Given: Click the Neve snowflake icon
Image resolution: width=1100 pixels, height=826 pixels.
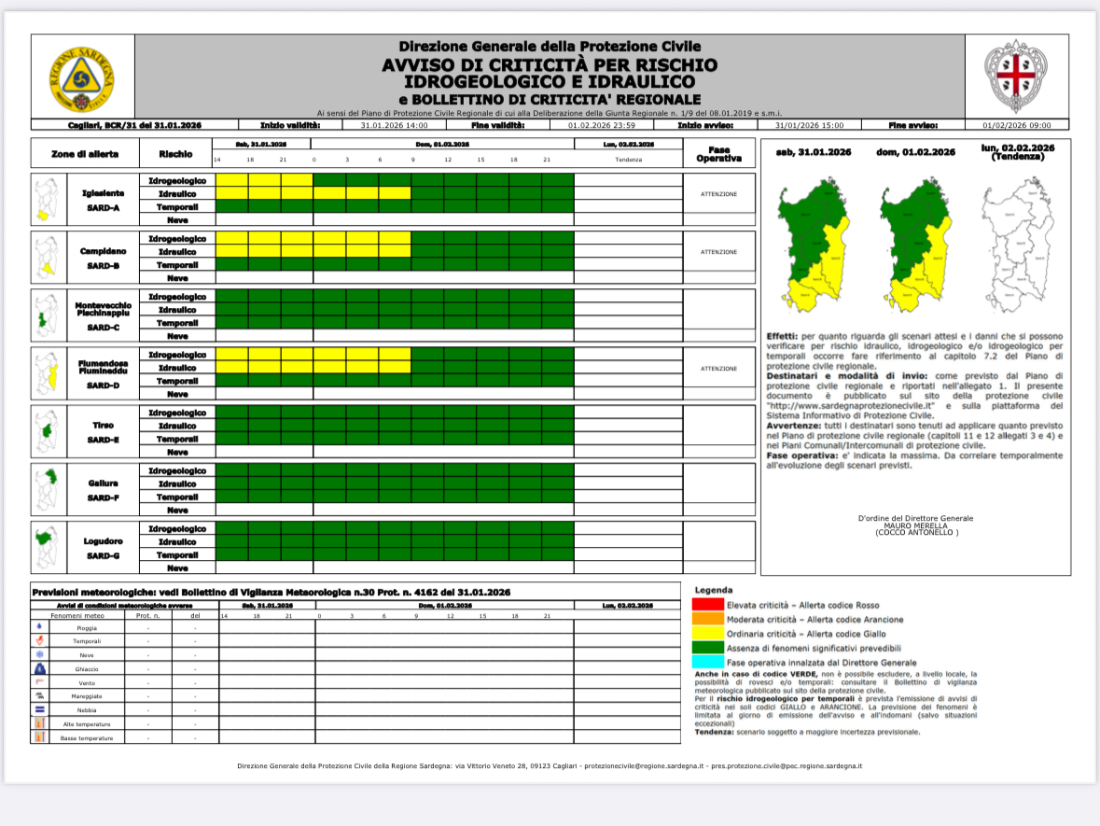Looking at the screenshot, I should pos(38,655).
